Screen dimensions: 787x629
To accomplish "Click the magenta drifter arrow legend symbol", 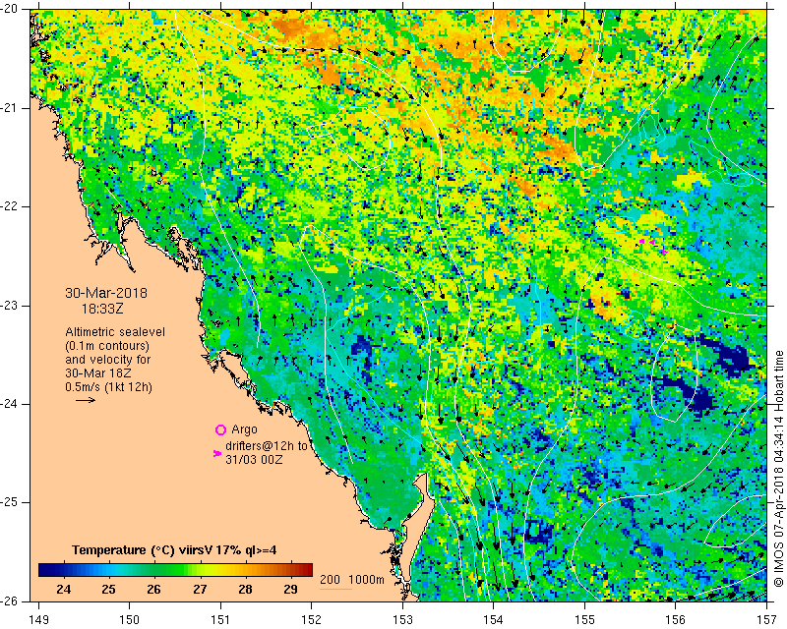I will 217,453.
